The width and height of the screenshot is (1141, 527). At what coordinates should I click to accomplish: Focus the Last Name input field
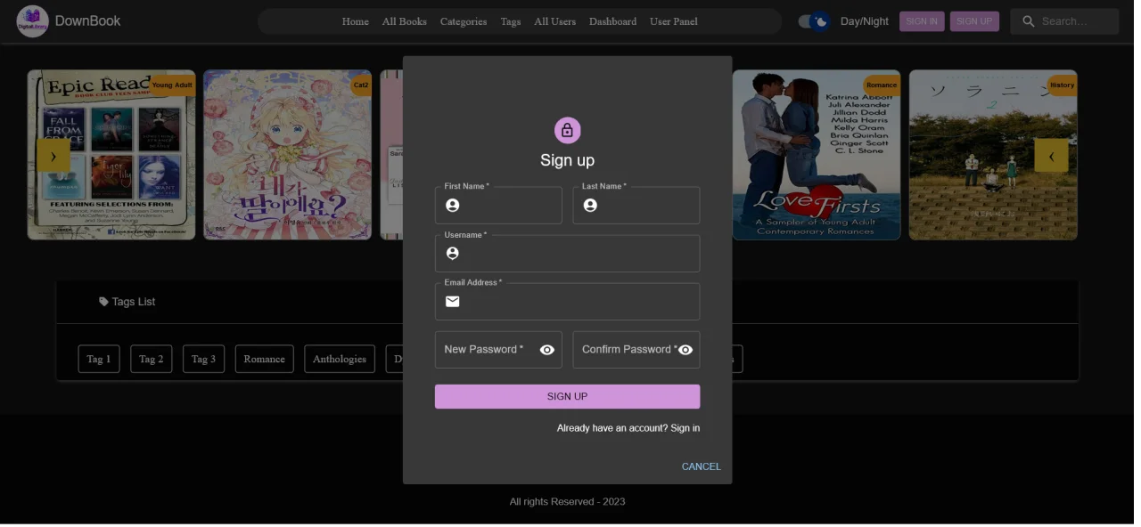click(636, 206)
